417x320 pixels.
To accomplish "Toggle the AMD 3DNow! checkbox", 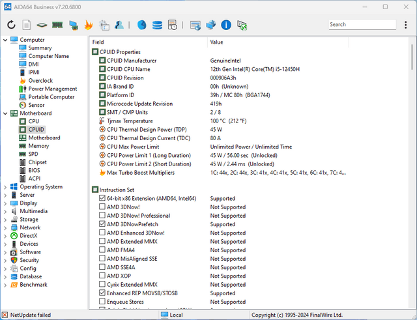I will tap(103, 207).
